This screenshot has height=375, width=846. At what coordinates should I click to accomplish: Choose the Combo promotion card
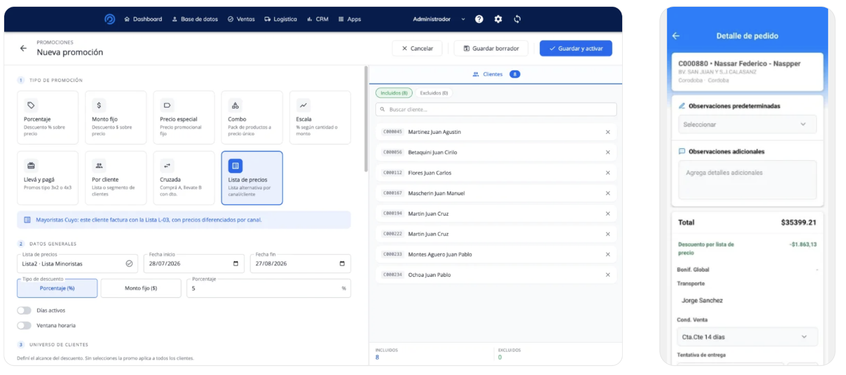251,118
